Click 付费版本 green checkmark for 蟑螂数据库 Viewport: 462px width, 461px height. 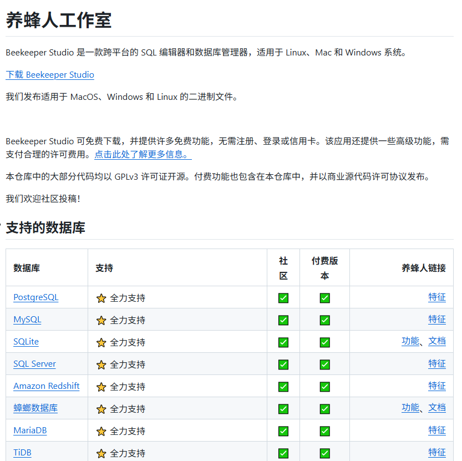point(324,409)
